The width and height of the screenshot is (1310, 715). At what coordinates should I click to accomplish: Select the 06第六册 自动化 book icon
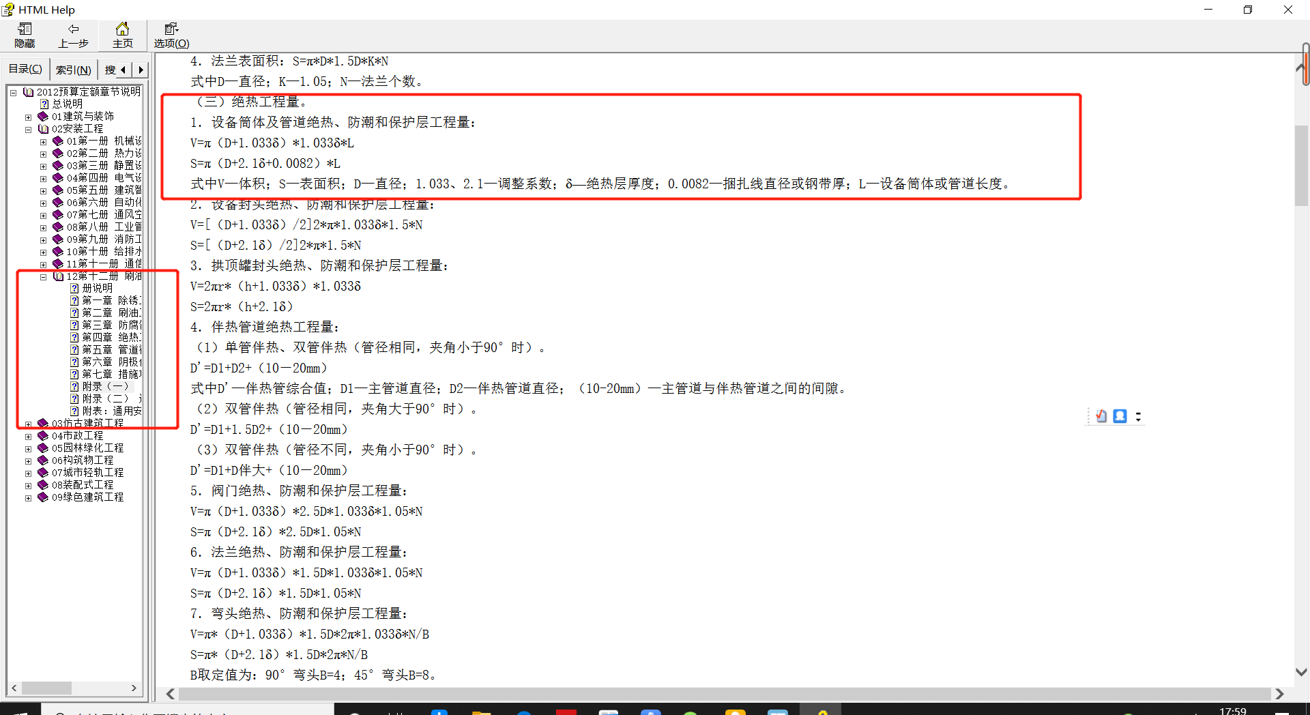[x=58, y=202]
